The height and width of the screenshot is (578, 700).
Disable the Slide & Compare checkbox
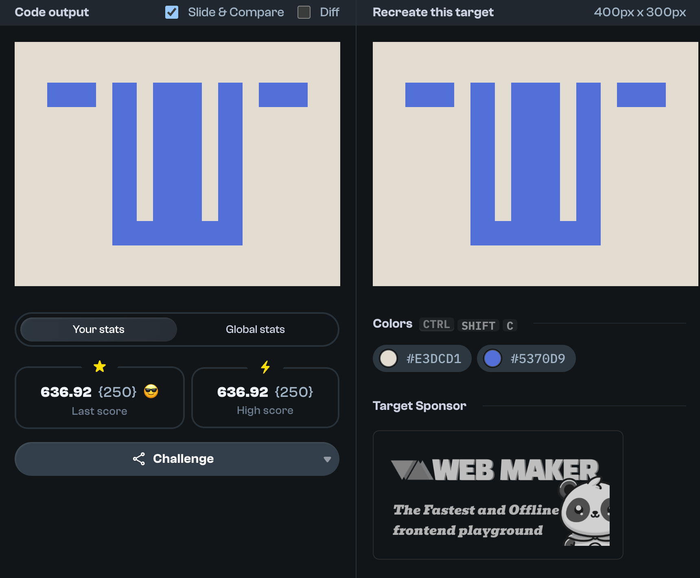tap(172, 12)
